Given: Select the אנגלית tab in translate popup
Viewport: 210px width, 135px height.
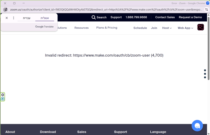Looking at the screenshot, I should coord(45,18).
